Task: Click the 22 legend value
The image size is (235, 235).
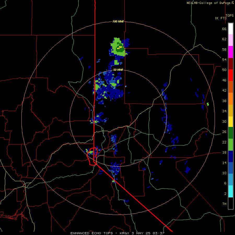Action: pos(224,142)
